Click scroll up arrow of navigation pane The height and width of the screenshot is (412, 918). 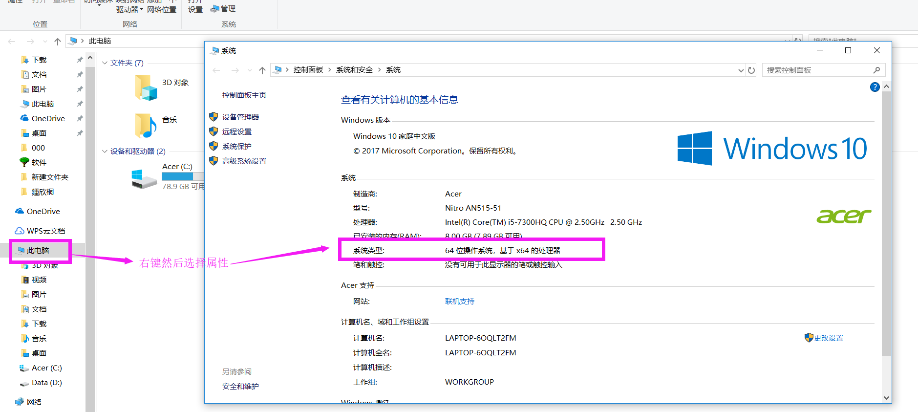(90, 58)
